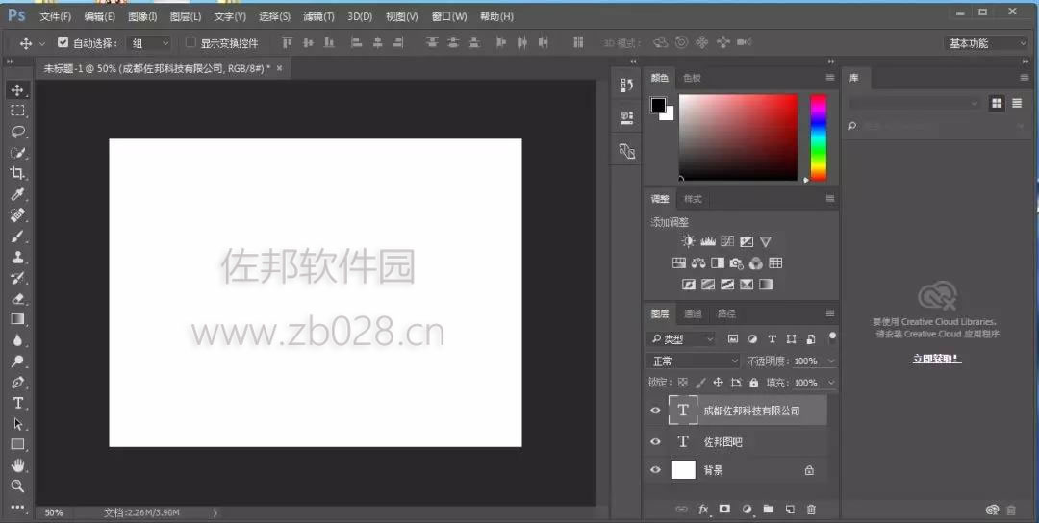Select the Horizontal Type tool
This screenshot has width=1039, height=523.
point(18,403)
